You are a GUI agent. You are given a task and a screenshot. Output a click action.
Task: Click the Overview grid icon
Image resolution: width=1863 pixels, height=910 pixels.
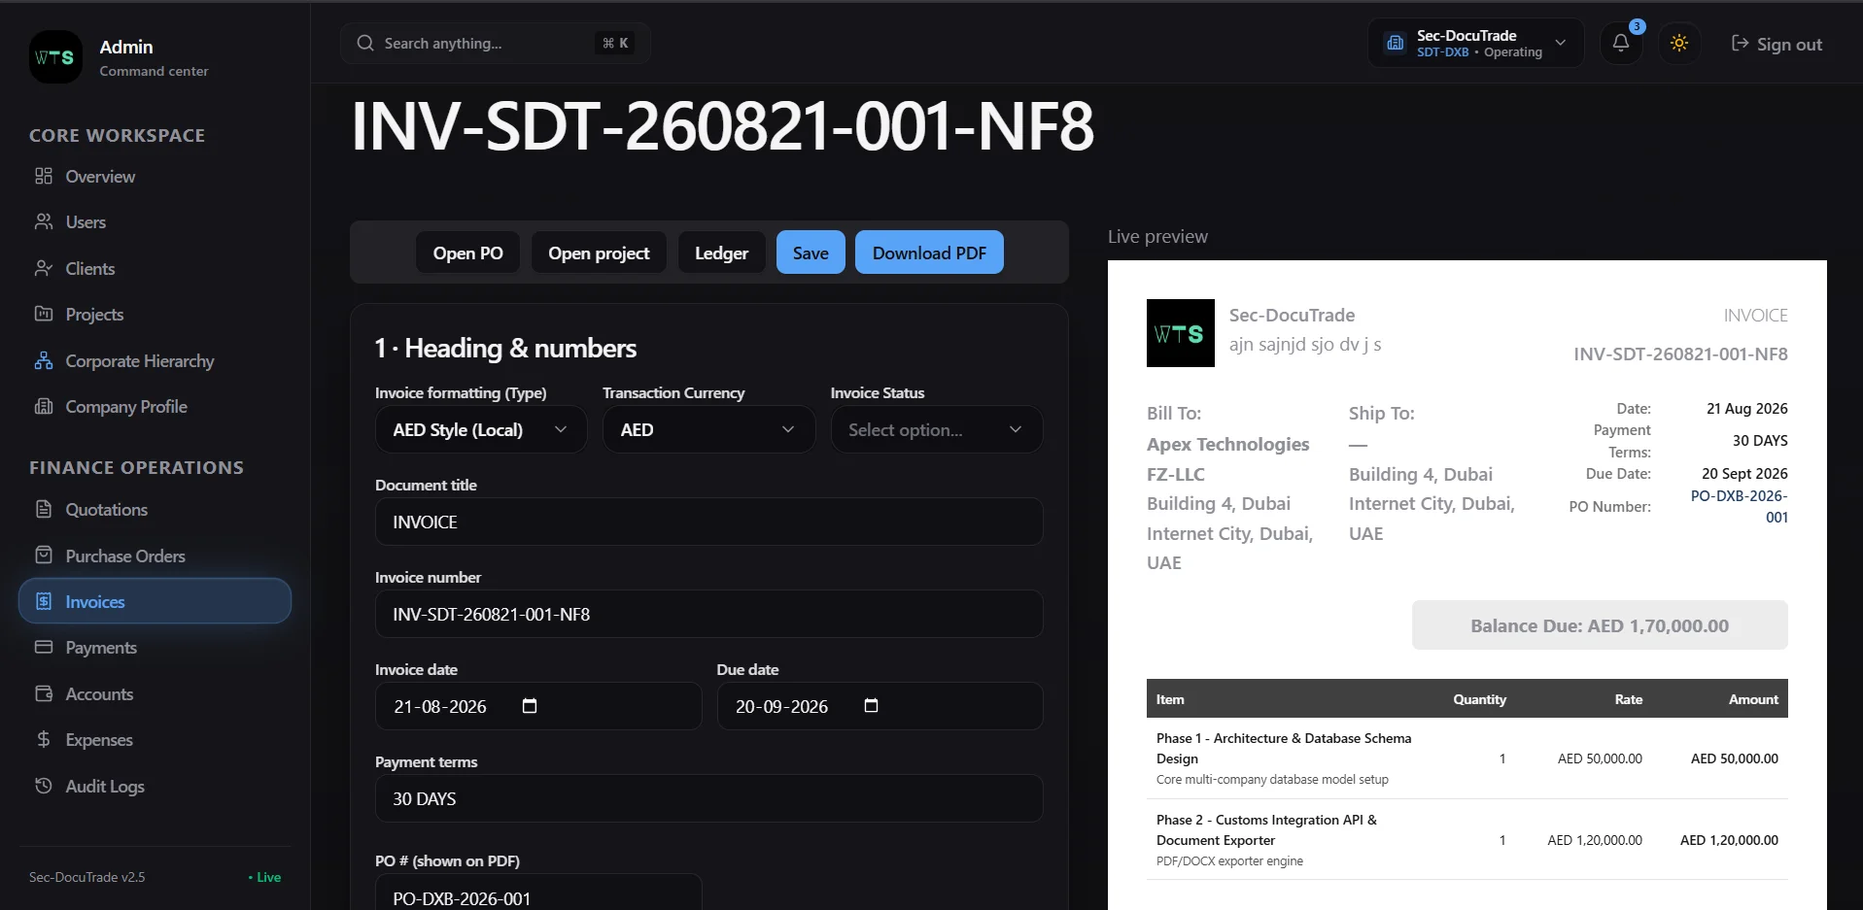(x=44, y=176)
